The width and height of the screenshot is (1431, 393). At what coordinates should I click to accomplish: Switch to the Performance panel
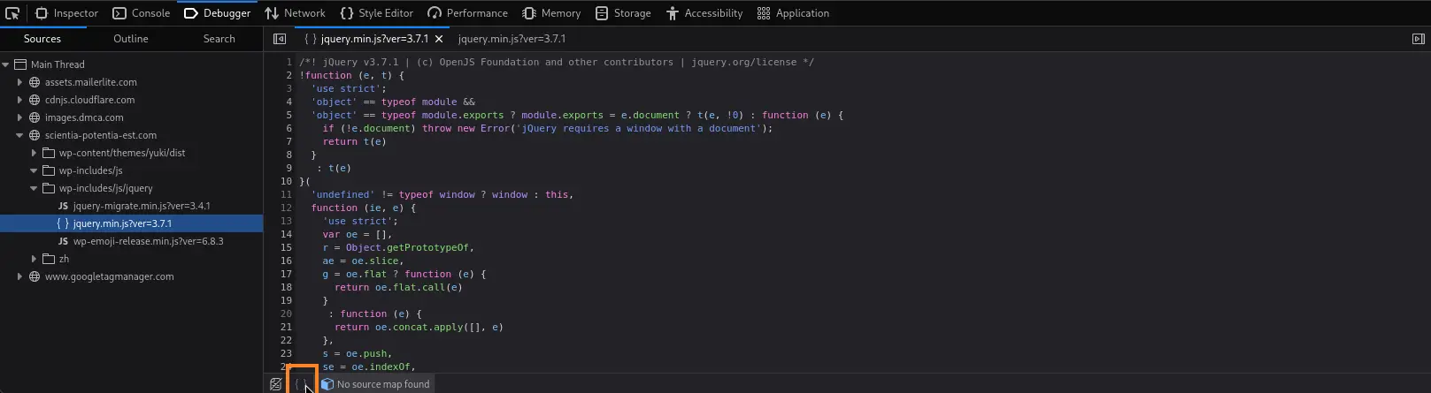coord(467,13)
